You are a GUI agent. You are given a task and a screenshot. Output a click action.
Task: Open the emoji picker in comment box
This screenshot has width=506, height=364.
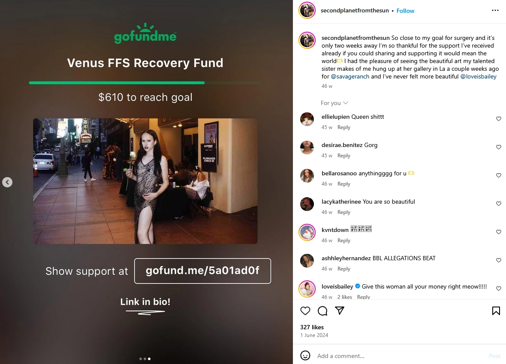(x=305, y=355)
